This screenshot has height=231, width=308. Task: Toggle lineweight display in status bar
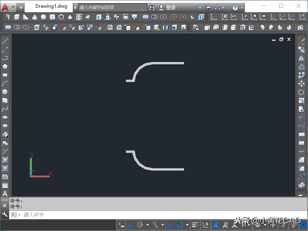point(195,224)
